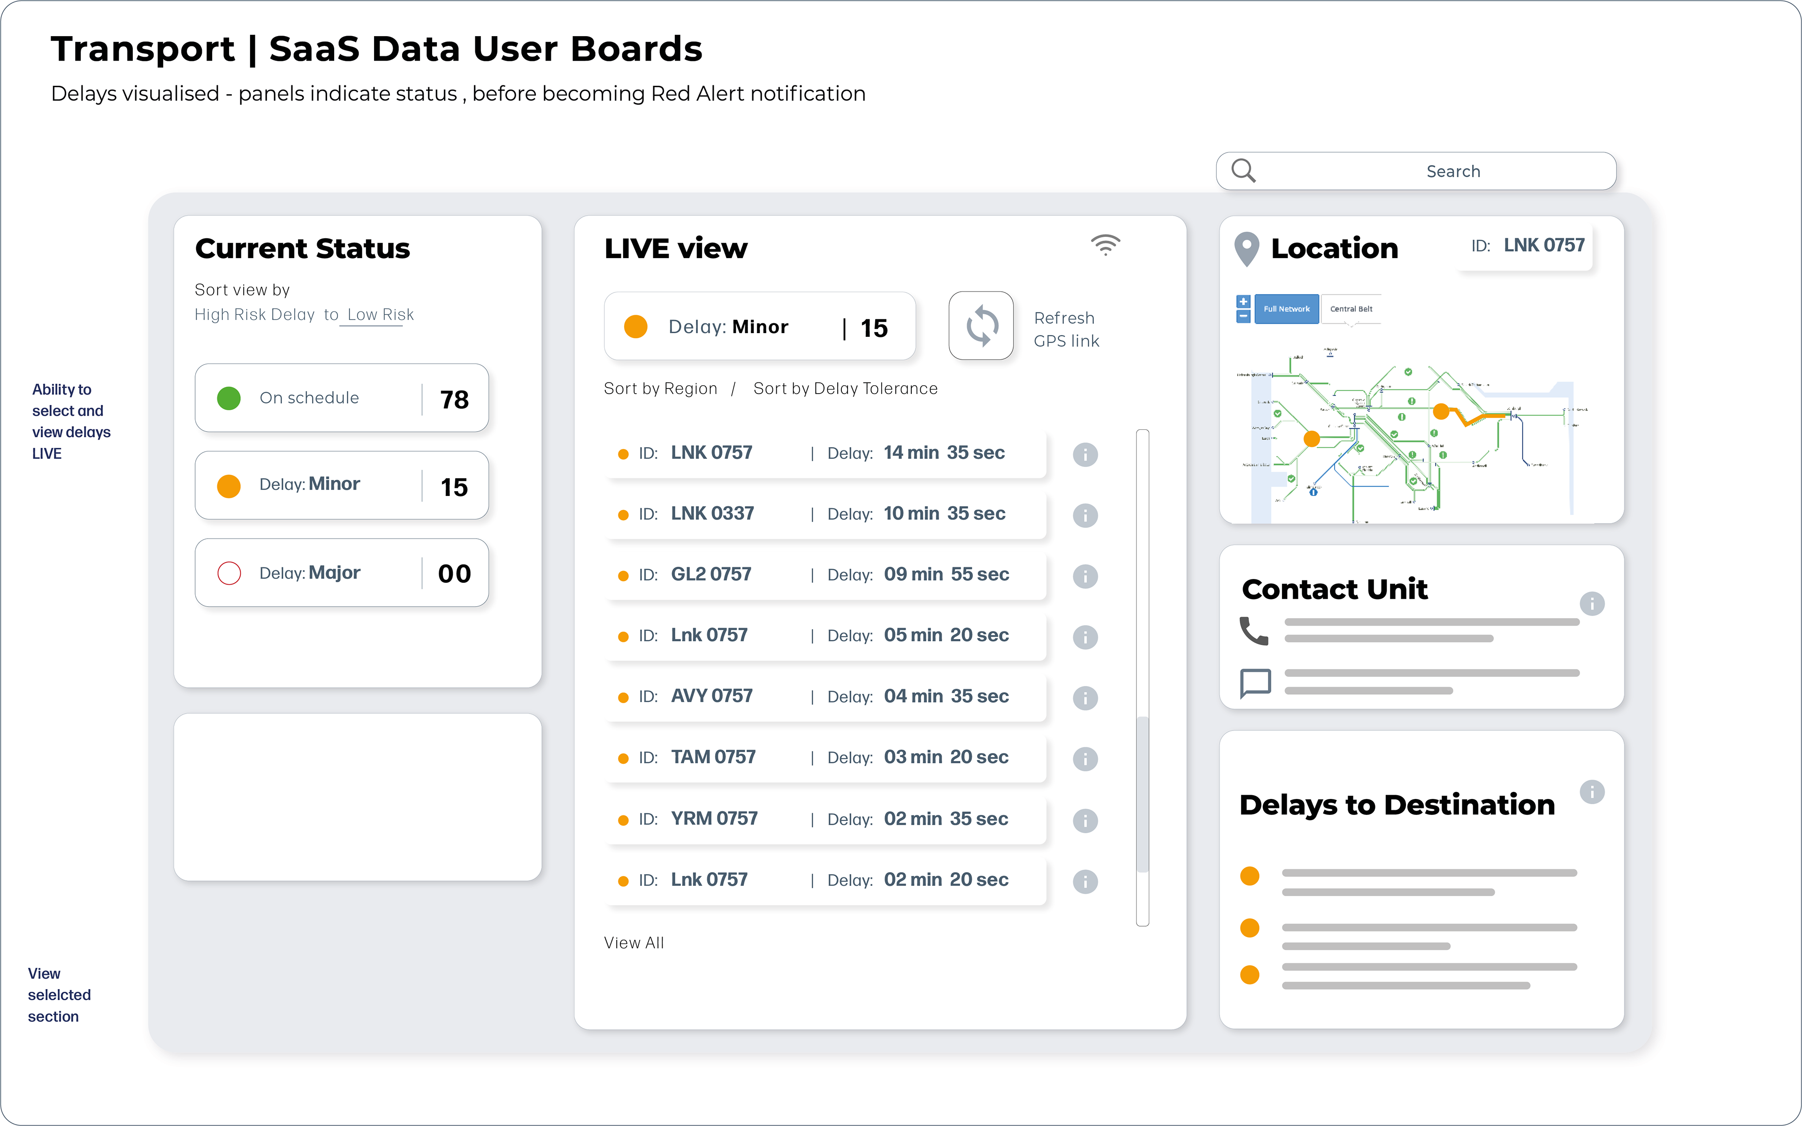
Task: Click the search magnifier icon
Action: click(x=1243, y=170)
